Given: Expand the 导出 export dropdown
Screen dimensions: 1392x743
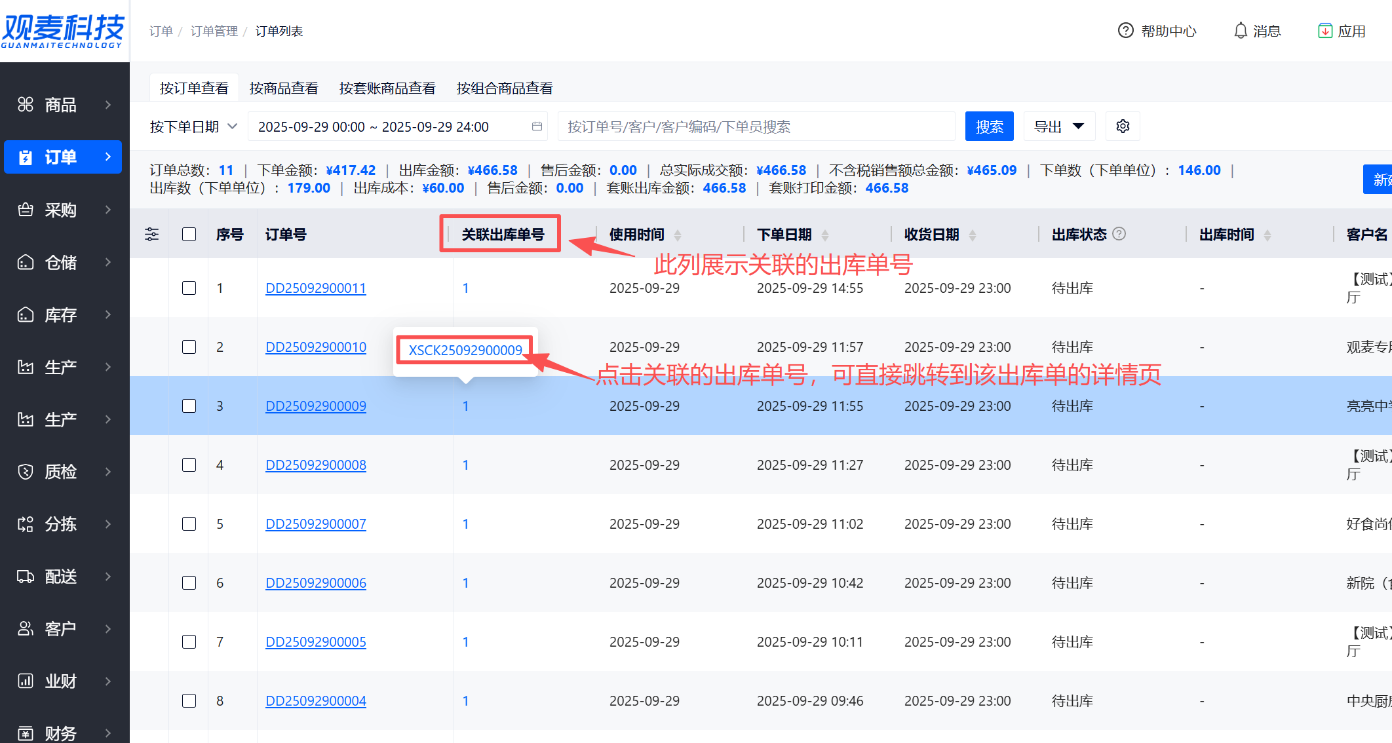Looking at the screenshot, I should point(1059,126).
